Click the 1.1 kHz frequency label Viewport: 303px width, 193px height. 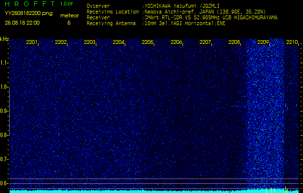[4, 63]
